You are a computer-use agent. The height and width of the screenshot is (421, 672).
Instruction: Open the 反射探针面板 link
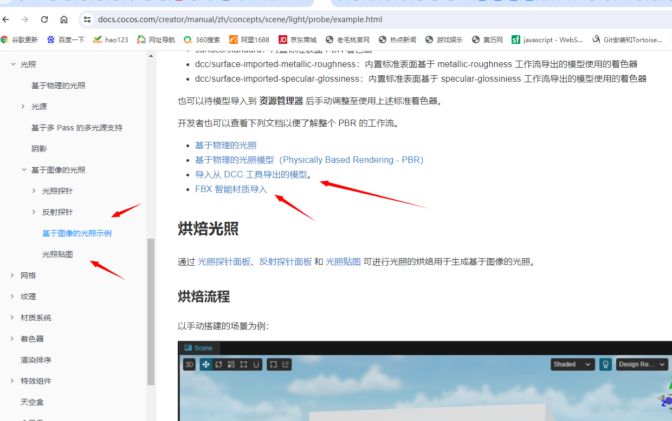pyautogui.click(x=286, y=261)
